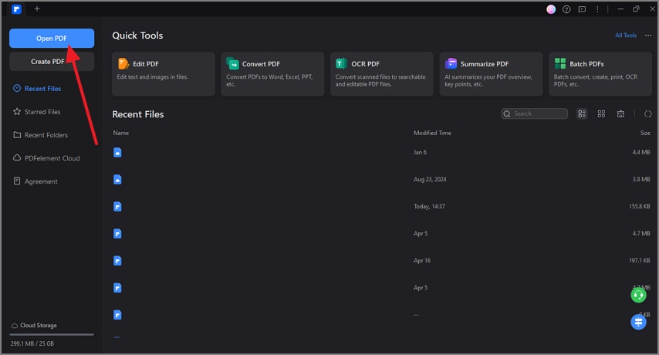
Task: Expand the Quick Tools more options ellipsis
Action: click(x=648, y=35)
